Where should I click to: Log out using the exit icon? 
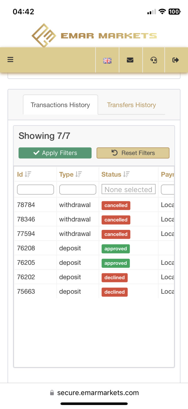click(176, 60)
